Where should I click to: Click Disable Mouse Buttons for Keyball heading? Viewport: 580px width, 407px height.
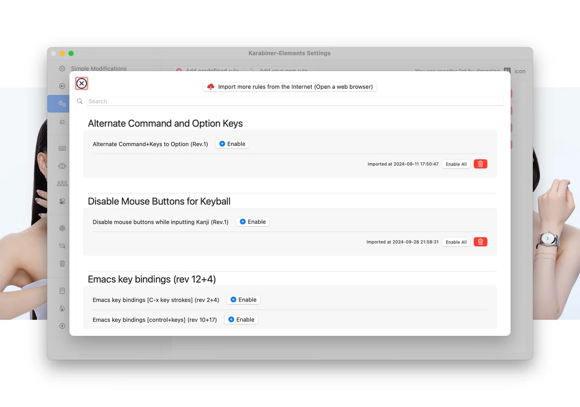click(159, 202)
